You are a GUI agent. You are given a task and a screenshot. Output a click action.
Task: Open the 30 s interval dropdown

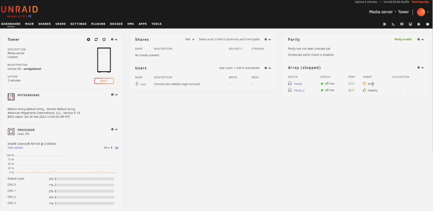click(x=107, y=148)
